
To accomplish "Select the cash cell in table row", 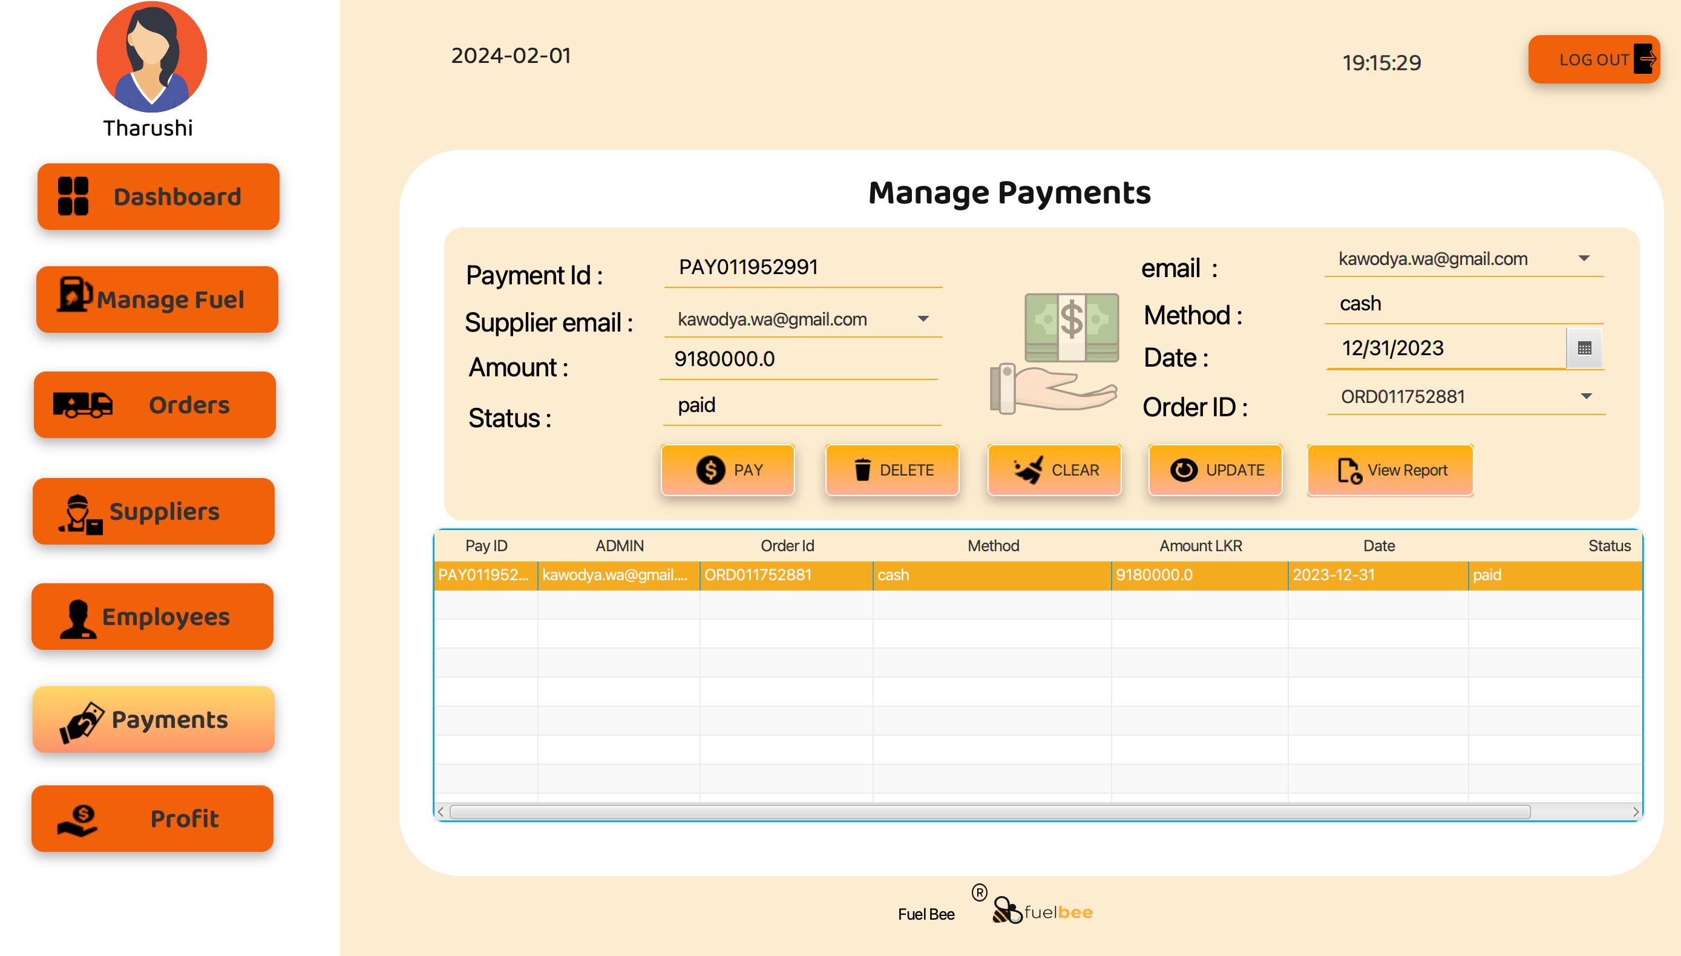I will (992, 575).
